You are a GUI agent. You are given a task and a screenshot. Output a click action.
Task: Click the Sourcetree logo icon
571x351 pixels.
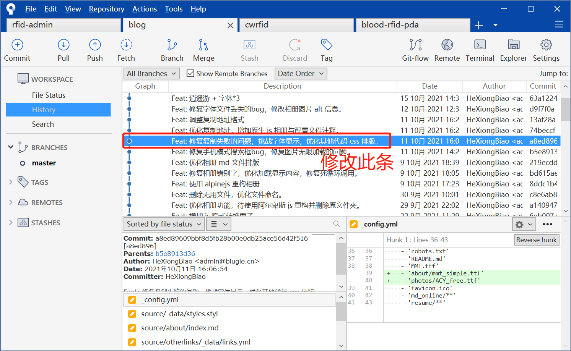click(x=11, y=9)
